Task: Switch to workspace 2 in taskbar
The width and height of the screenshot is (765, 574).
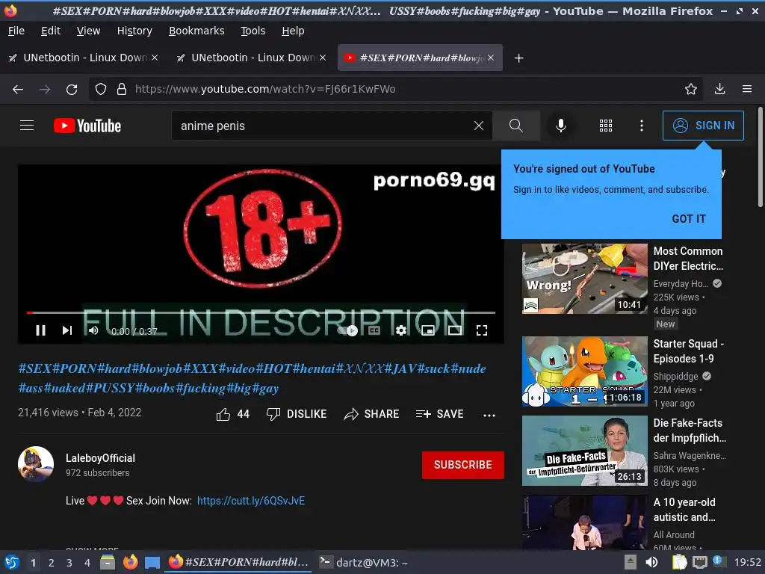Action: click(52, 563)
